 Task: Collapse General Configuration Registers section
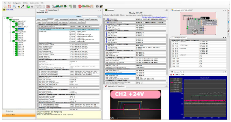(38, 25)
